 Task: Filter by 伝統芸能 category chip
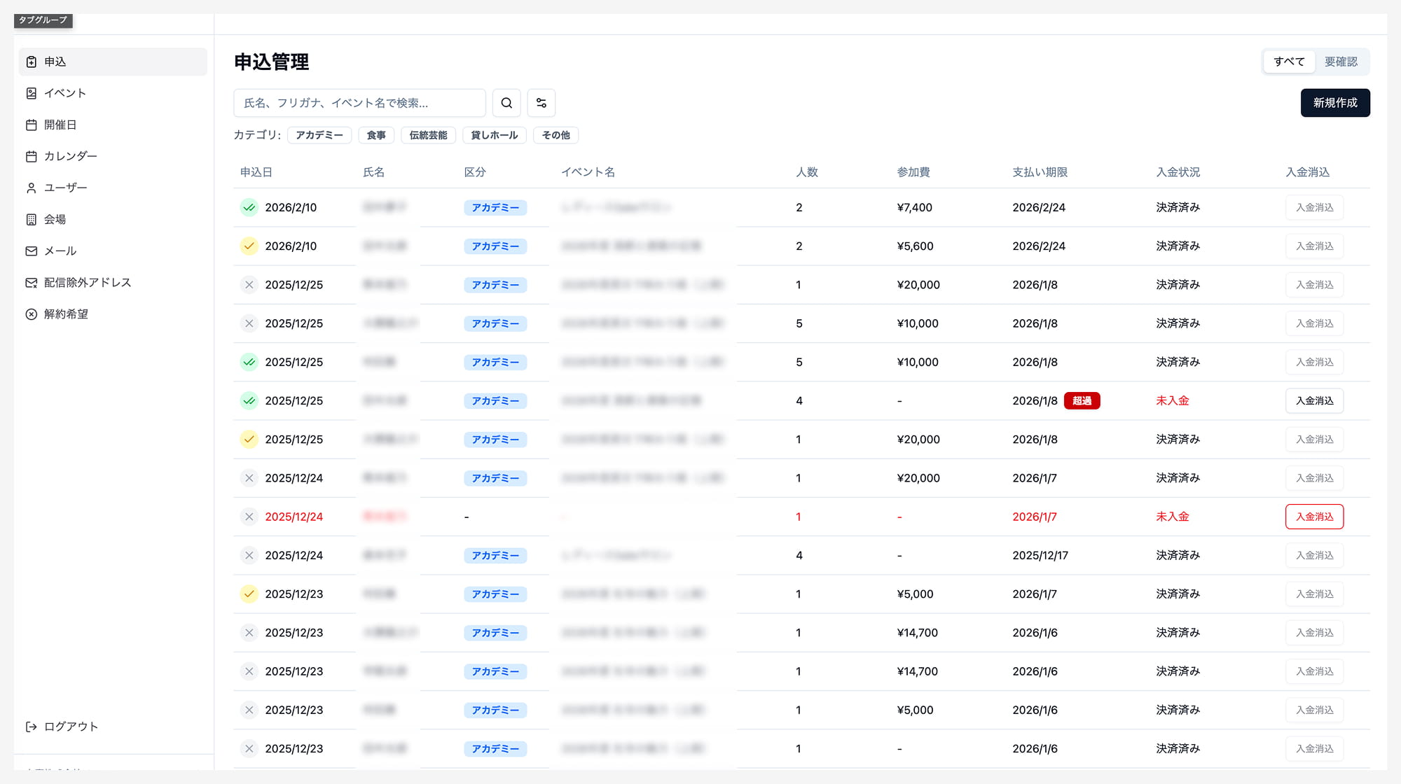click(428, 135)
